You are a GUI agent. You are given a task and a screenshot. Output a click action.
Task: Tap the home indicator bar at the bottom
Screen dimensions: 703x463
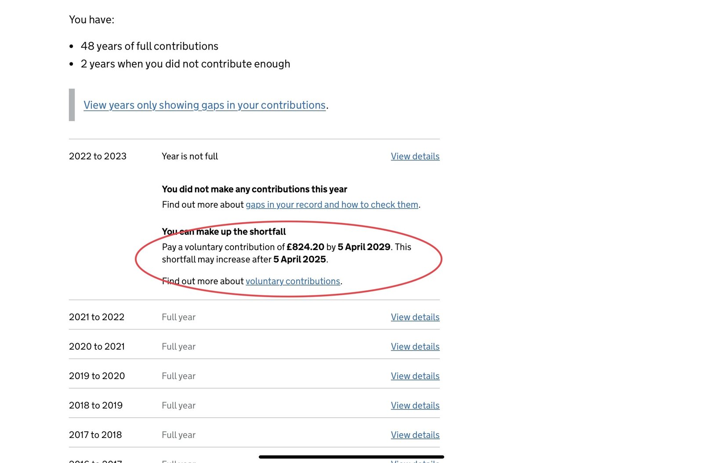click(351, 457)
